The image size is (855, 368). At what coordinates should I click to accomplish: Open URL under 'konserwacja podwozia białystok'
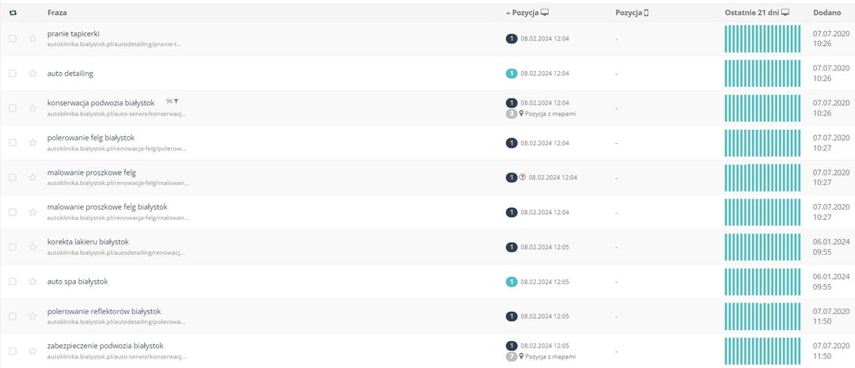117,114
